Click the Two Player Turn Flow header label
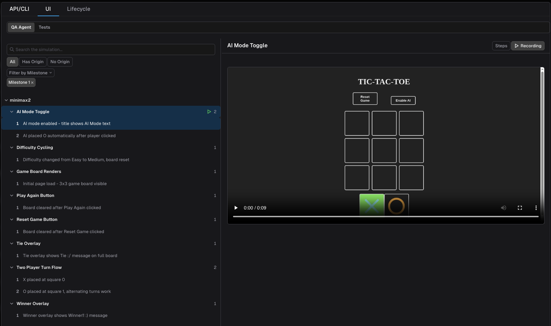This screenshot has width=551, height=326. coord(39,268)
